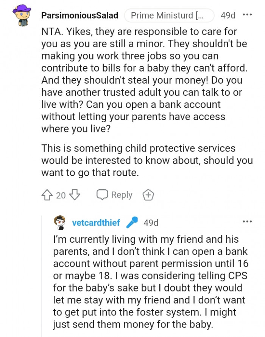Viewport: 265px width, 337px height.
Task: Toggle an award on the comment
Action: [148, 195]
